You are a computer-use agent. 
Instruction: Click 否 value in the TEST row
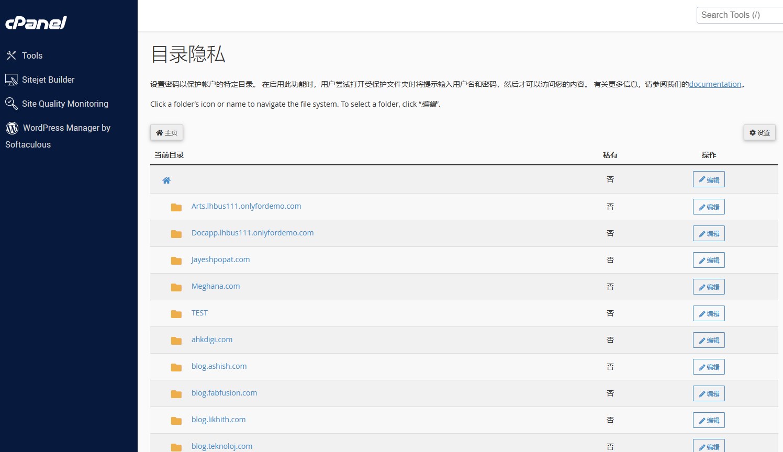point(610,313)
